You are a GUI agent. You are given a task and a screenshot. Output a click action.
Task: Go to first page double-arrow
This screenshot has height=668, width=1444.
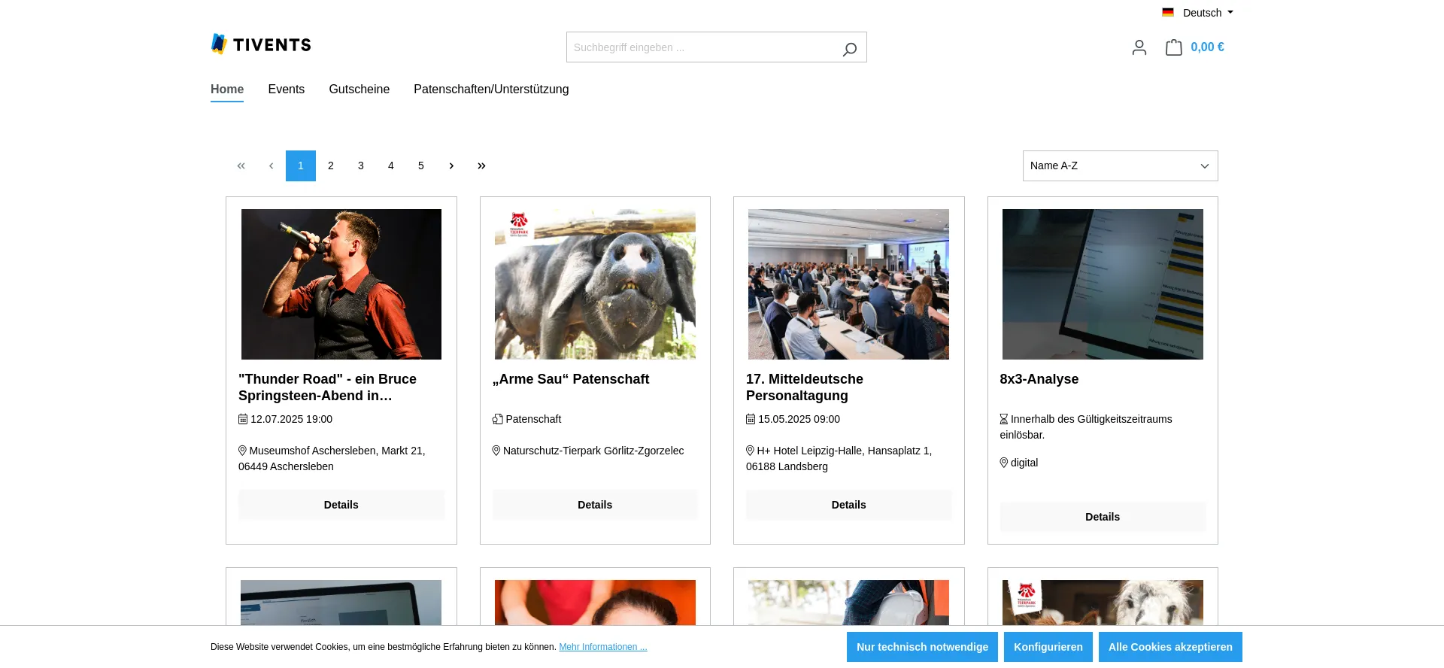(x=241, y=165)
